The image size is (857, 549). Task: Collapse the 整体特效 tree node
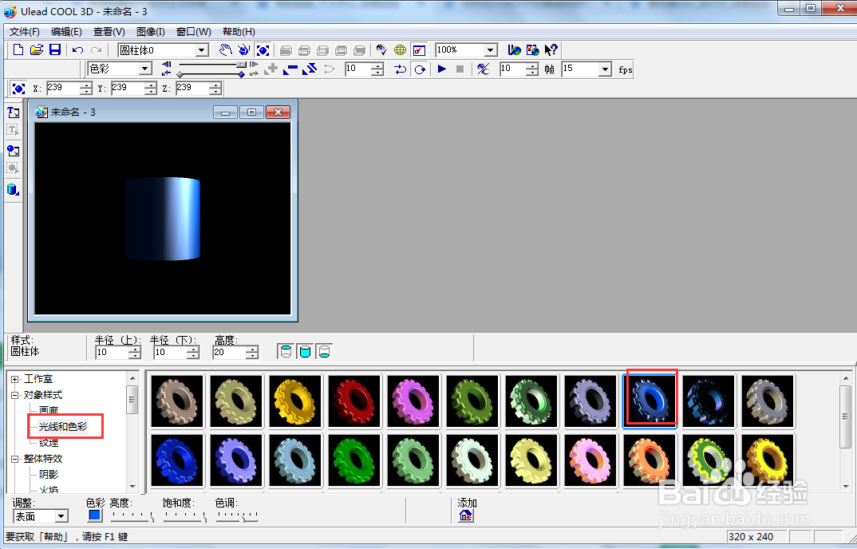coord(14,459)
